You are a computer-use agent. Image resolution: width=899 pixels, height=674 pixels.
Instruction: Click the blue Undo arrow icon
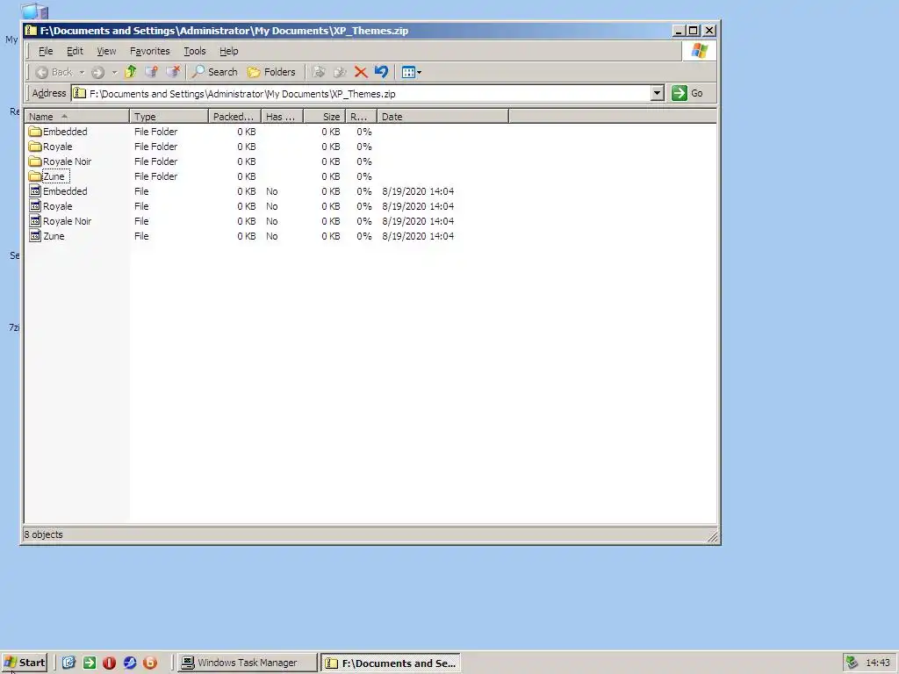pos(381,72)
